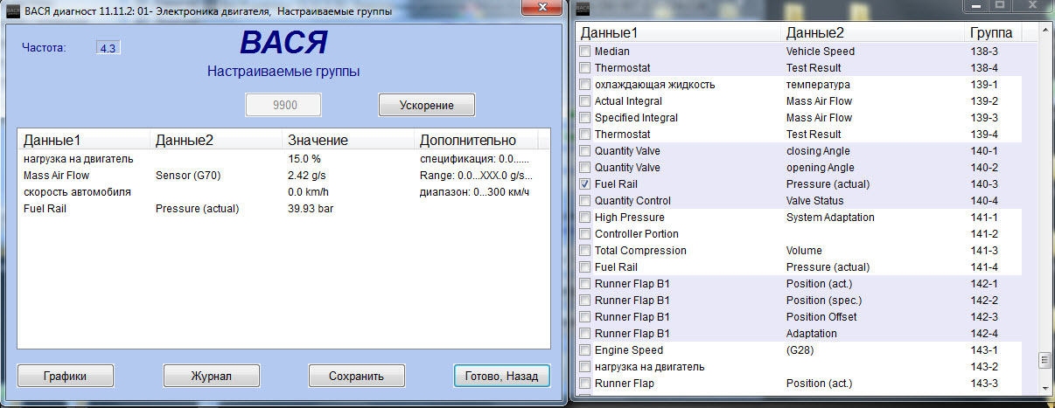1055x408 pixels.
Task: Tick the High Pressure System Adaptation checkbox
Action: pos(585,218)
